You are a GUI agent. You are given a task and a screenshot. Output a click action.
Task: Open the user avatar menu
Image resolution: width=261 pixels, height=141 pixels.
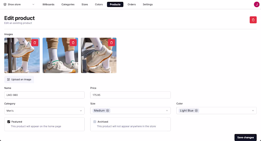[x=256, y=5]
